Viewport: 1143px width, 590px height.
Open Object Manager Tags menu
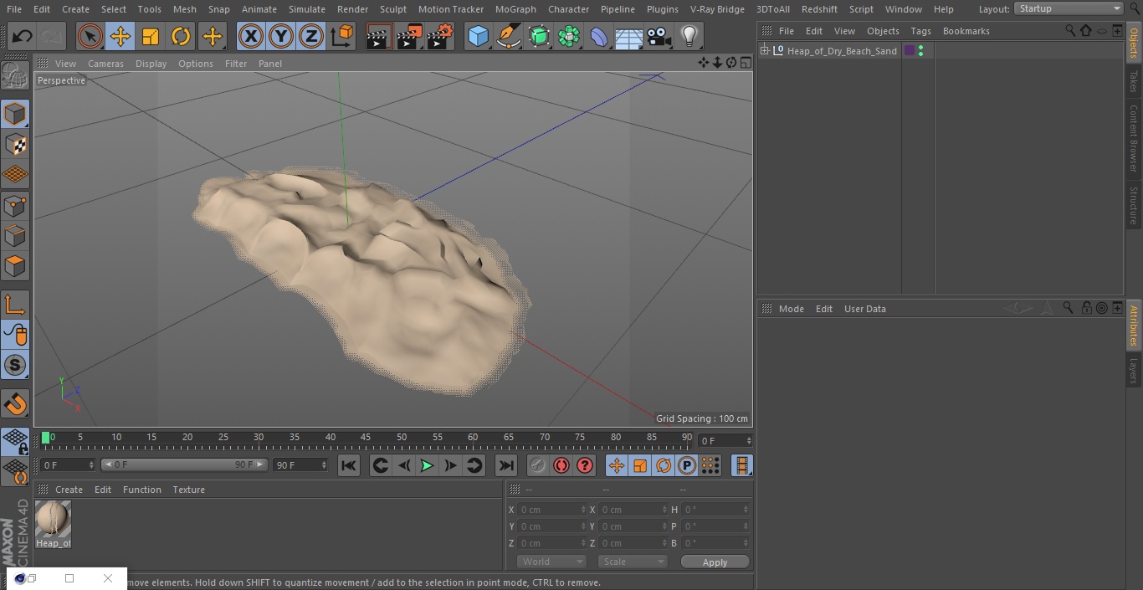(920, 31)
